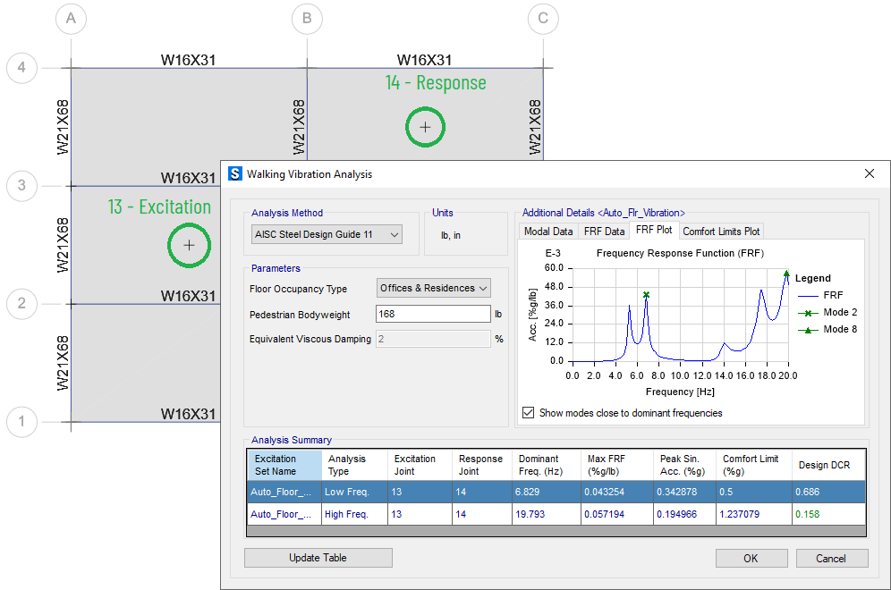Open the FRF Data tab
Screen dimensions: 891x590
604,231
